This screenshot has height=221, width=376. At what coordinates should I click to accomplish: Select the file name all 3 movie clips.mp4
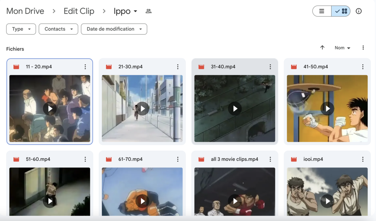tap(235, 159)
